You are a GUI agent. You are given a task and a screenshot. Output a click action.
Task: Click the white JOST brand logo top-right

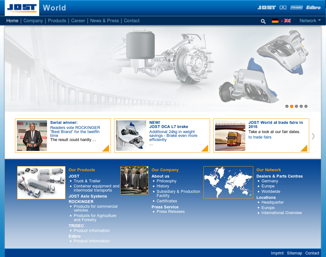coord(267,8)
